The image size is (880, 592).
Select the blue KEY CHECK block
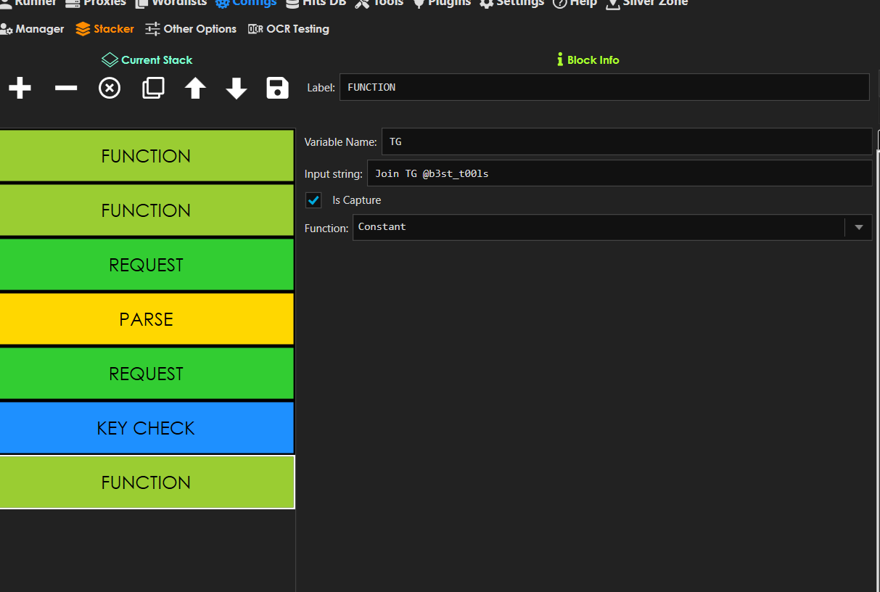coord(146,428)
